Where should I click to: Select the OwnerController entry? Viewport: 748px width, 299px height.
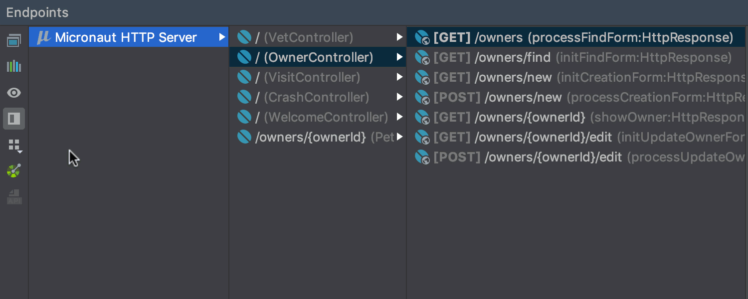coord(314,57)
